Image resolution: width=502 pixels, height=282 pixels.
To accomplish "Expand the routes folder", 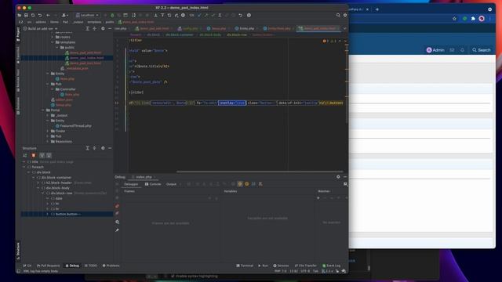I will (x=53, y=37).
